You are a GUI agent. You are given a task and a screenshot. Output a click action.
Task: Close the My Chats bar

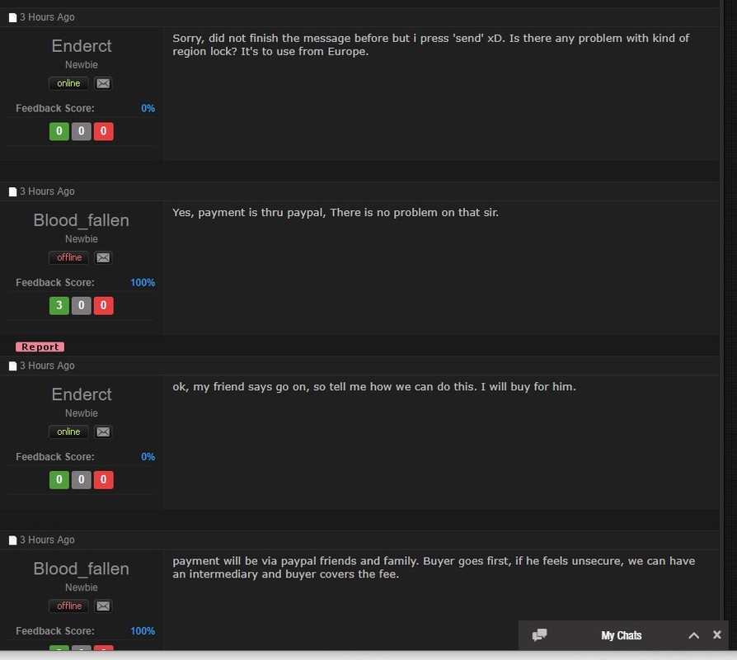pos(716,634)
